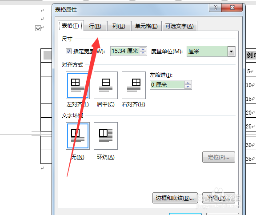Decrease the 左缩进 value with down arrow
256x215 pixels.
[188, 87]
